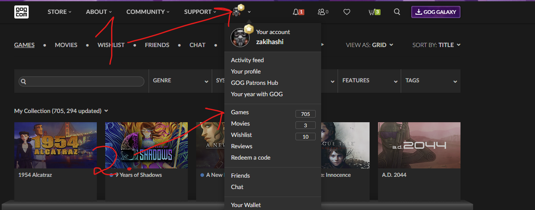Switch to the GAMES tab
The image size is (535, 210).
(24, 45)
